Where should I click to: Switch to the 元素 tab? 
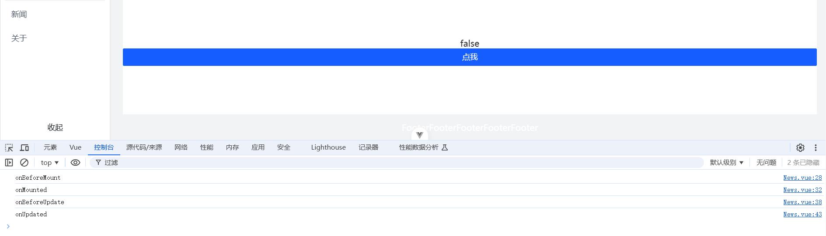(x=50, y=147)
